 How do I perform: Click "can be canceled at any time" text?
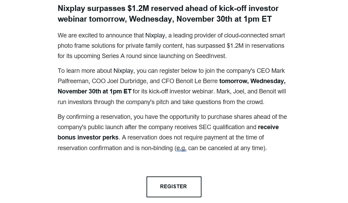click(226, 148)
